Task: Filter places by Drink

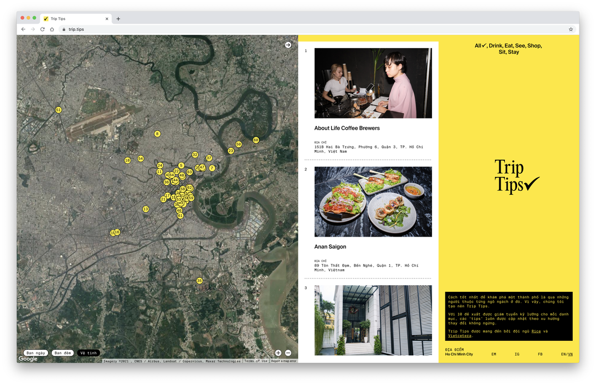Action: point(496,46)
